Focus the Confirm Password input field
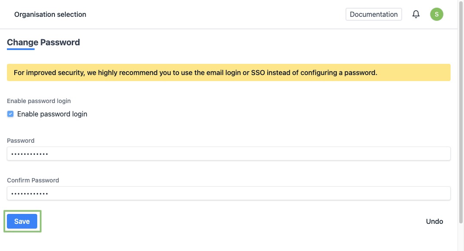Screen dimensions: 464x251 pyautogui.click(x=229, y=193)
